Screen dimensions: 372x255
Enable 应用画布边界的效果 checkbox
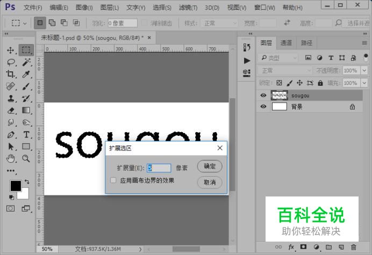pyautogui.click(x=113, y=181)
